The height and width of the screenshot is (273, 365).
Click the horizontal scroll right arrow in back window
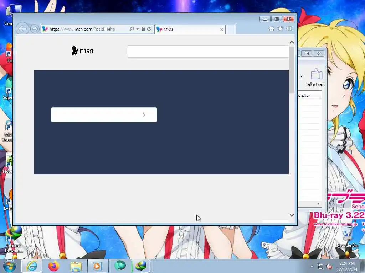[318, 204]
